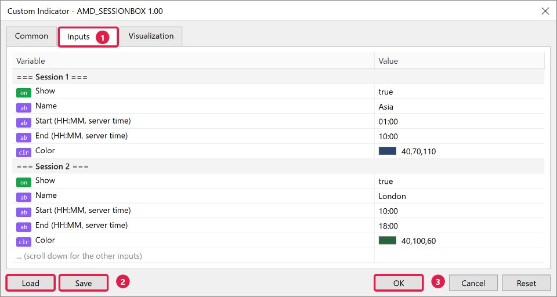This screenshot has height=297, width=557.
Task: Click the 'ab' icon beside Session 1 Start
Action: coord(24,122)
